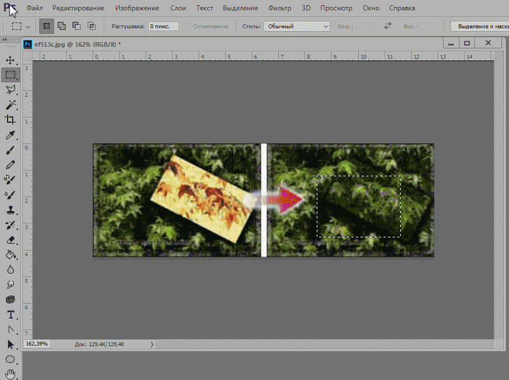The height and width of the screenshot is (380, 509).
Task: Click the zoom percentage field 162,39%
Action: tap(37, 344)
